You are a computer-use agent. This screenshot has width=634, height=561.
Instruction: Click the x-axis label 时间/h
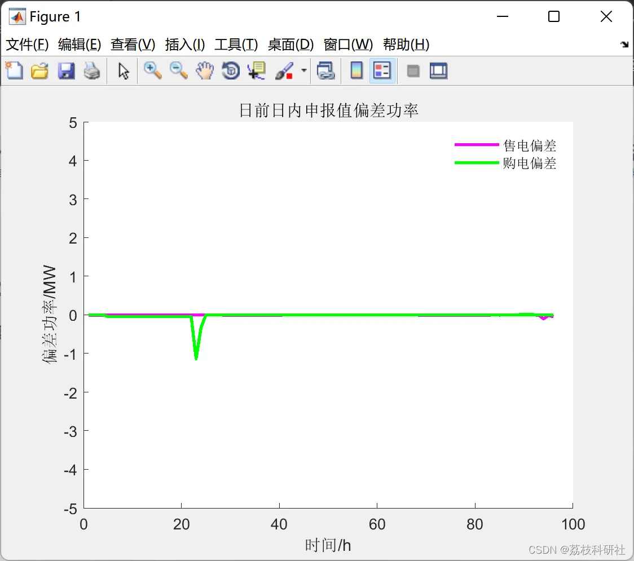click(328, 545)
